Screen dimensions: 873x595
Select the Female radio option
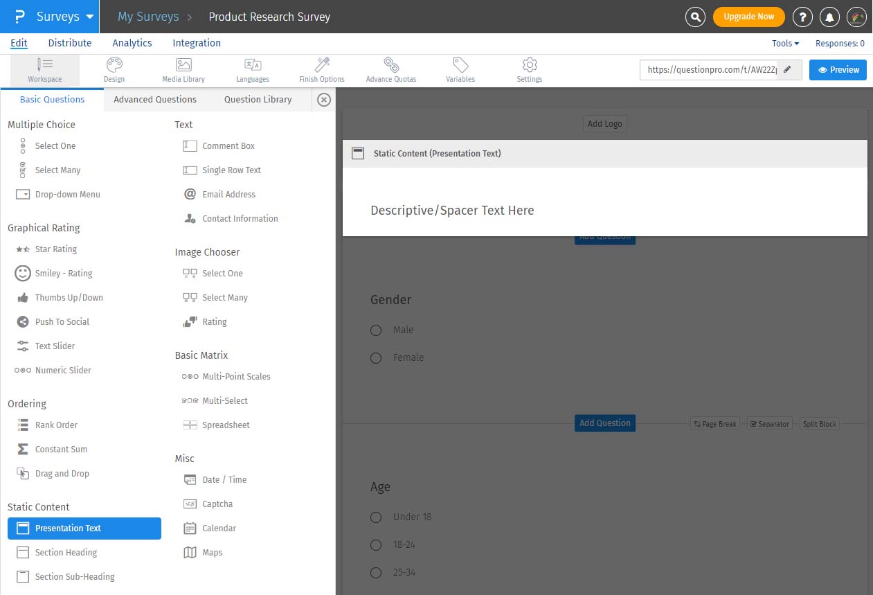(x=376, y=358)
